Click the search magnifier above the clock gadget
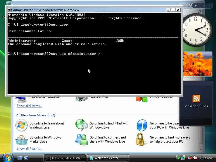Viewport: 216px width, 162px height. [200, 12]
